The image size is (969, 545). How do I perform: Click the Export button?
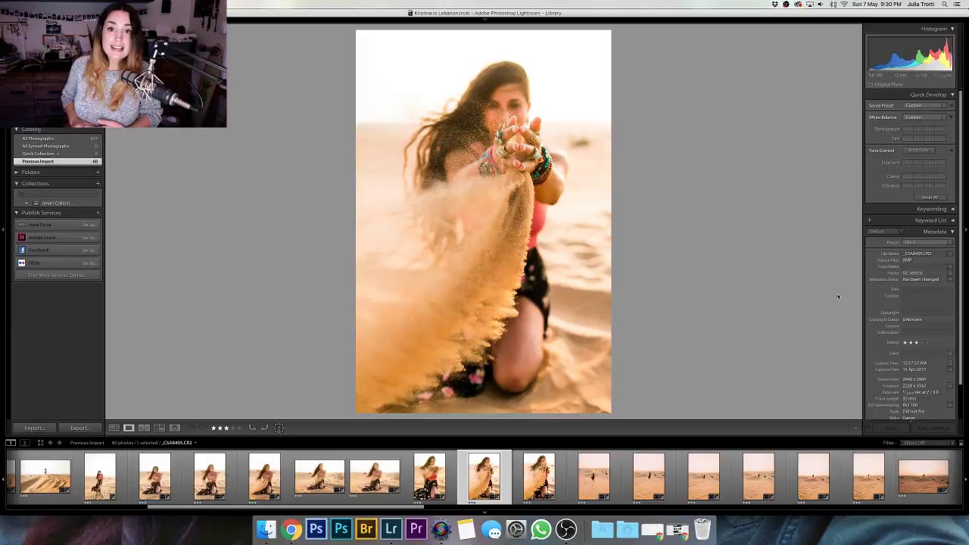click(79, 428)
